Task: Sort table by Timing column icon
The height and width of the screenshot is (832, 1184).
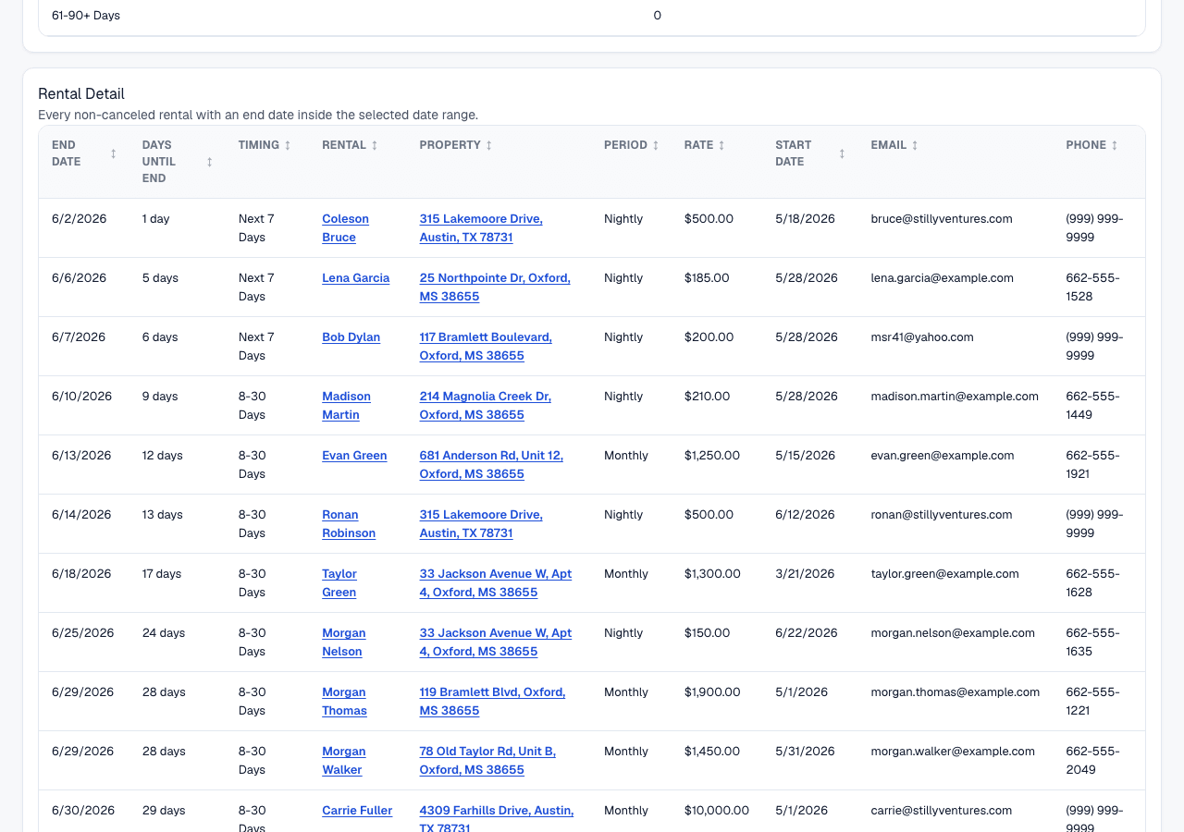Action: 288,145
